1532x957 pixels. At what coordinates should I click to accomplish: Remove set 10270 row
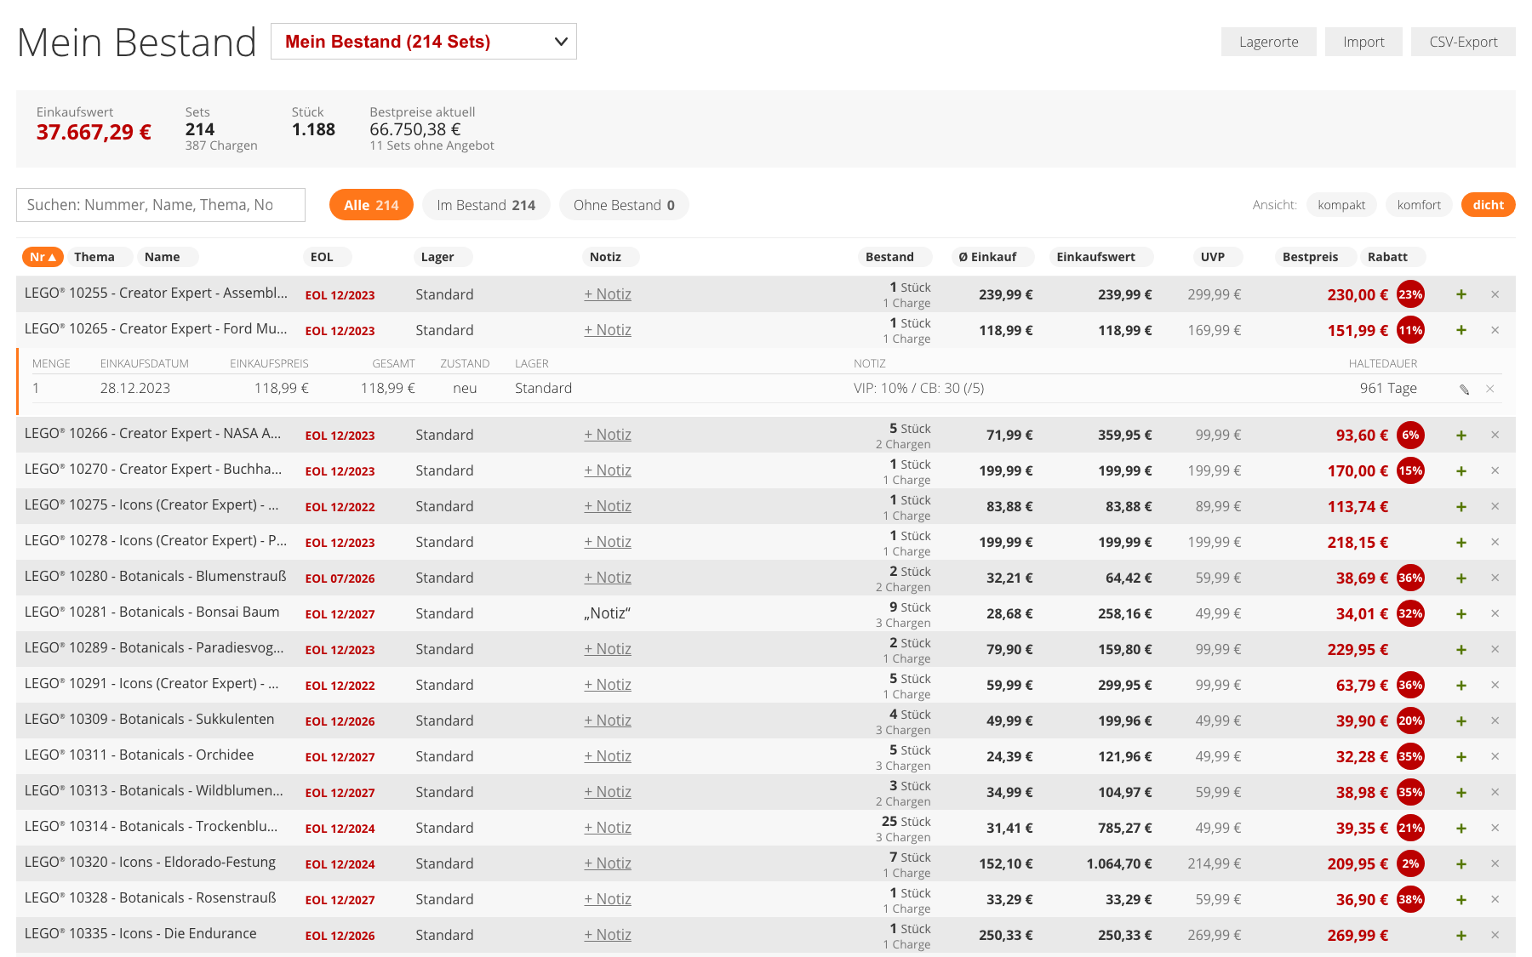(1495, 470)
